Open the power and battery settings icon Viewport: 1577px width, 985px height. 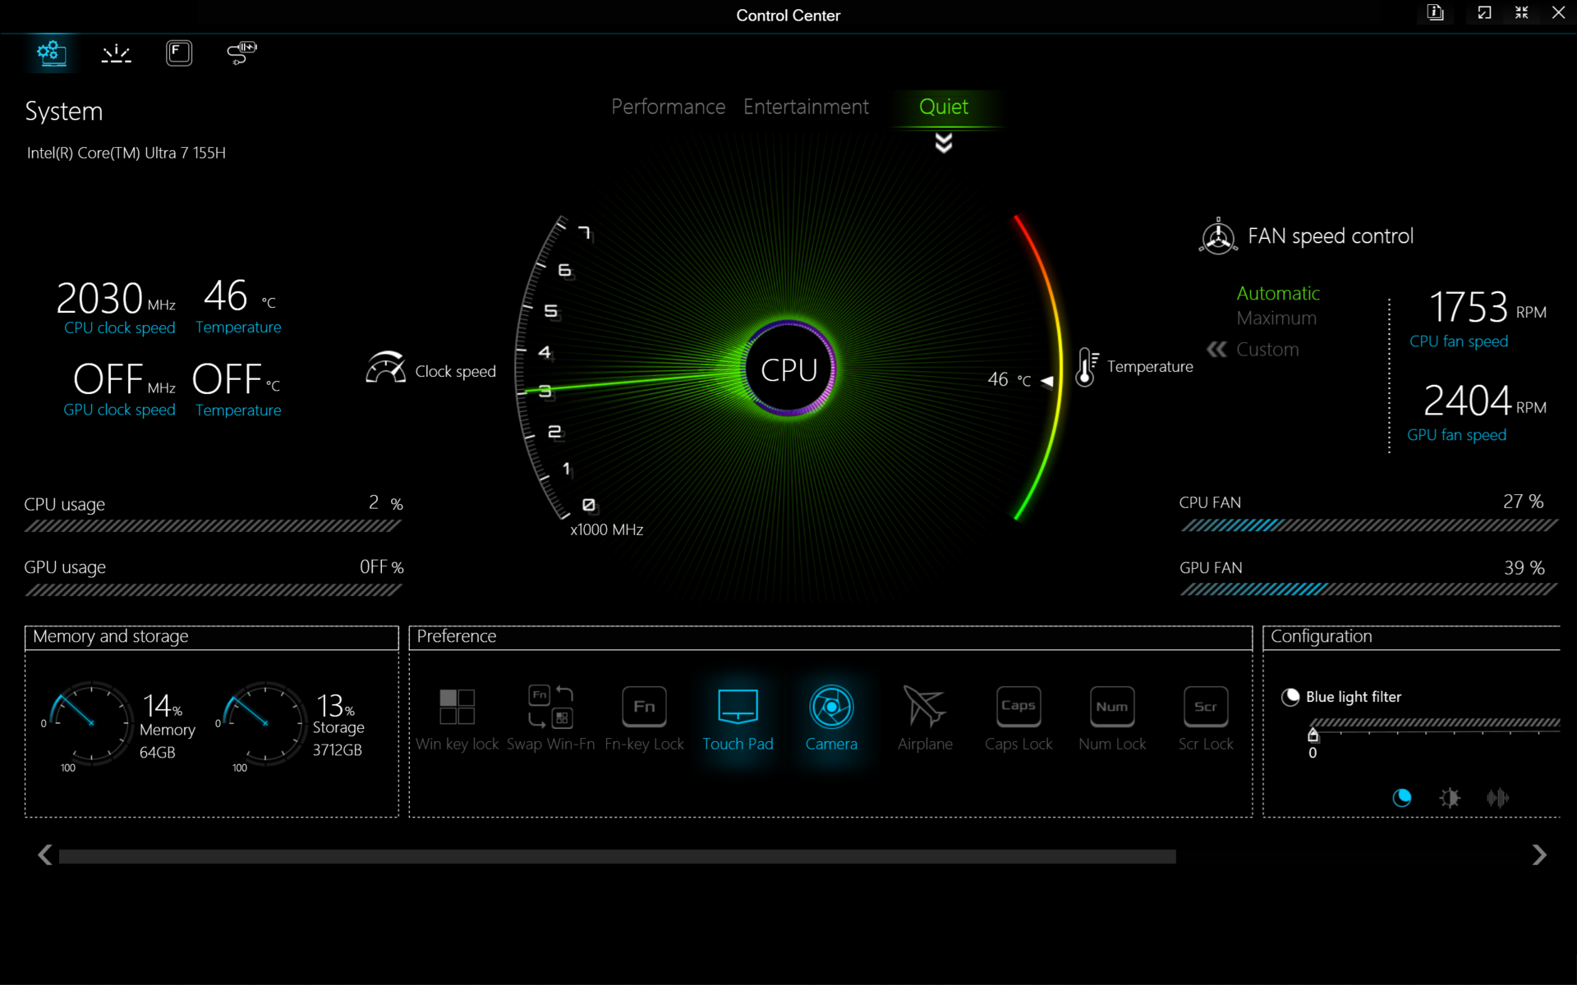point(241,53)
